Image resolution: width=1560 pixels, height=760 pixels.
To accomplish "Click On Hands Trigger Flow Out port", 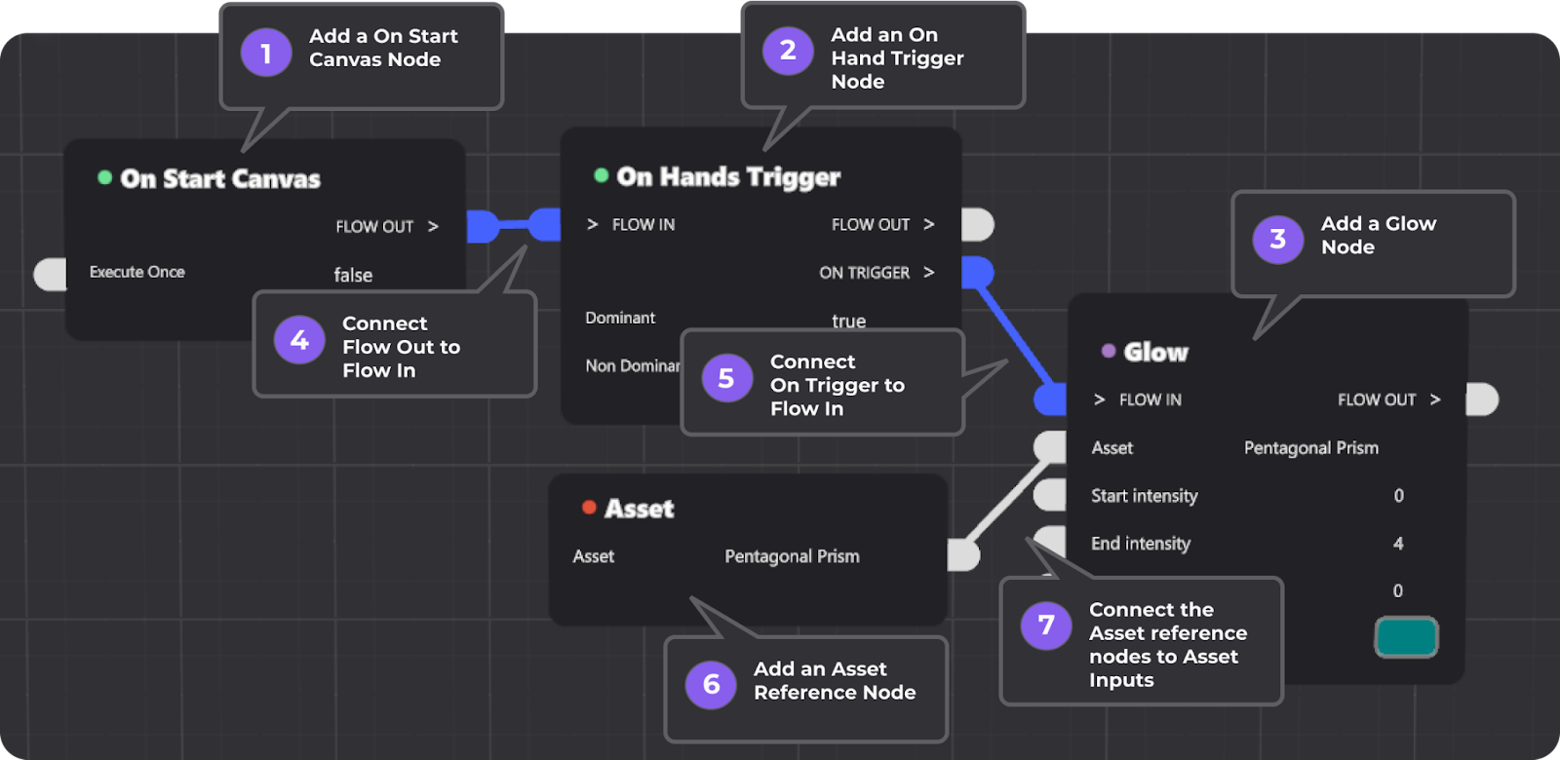I will point(977,225).
